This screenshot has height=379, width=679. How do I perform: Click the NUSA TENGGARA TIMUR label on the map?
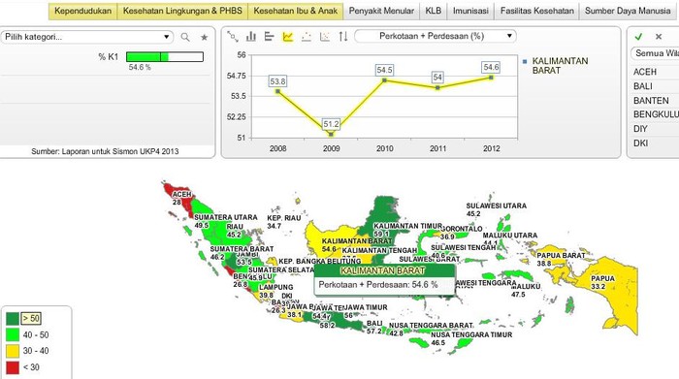(x=471, y=334)
